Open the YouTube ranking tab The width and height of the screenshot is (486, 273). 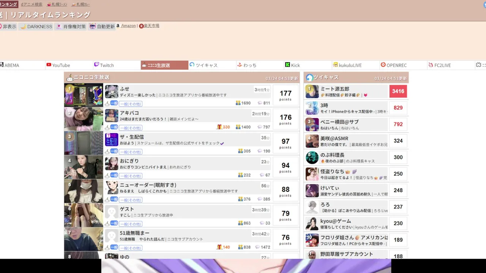tap(69, 65)
